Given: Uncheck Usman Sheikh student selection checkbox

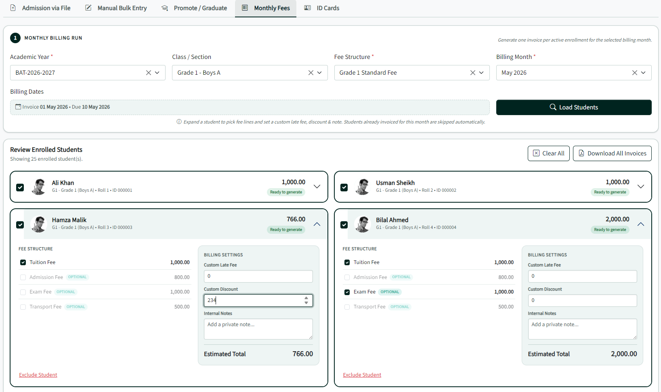Looking at the screenshot, I should coord(344,187).
